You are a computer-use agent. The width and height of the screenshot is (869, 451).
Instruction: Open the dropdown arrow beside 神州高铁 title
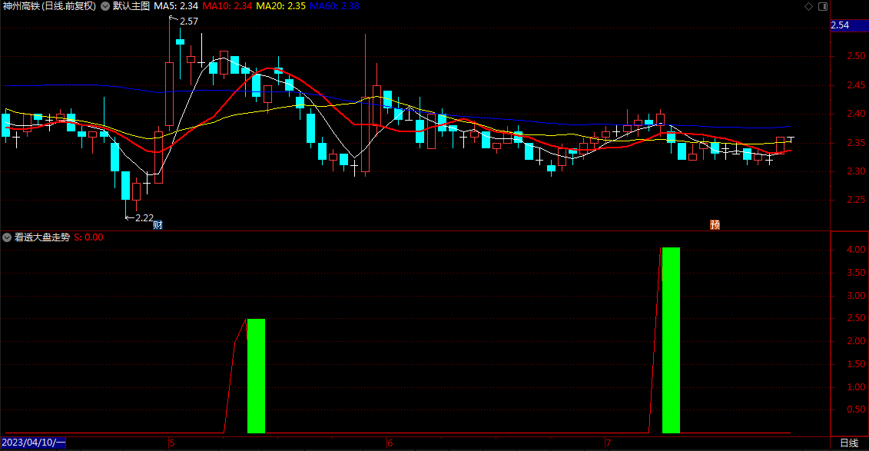tap(104, 6)
